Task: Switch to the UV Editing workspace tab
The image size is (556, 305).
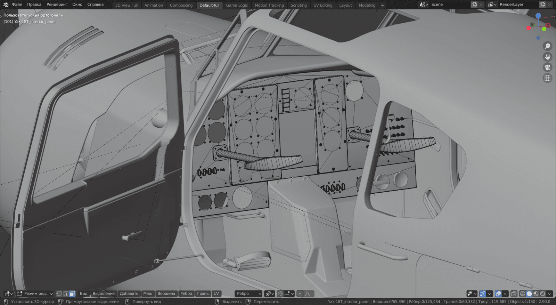Action: click(x=323, y=5)
